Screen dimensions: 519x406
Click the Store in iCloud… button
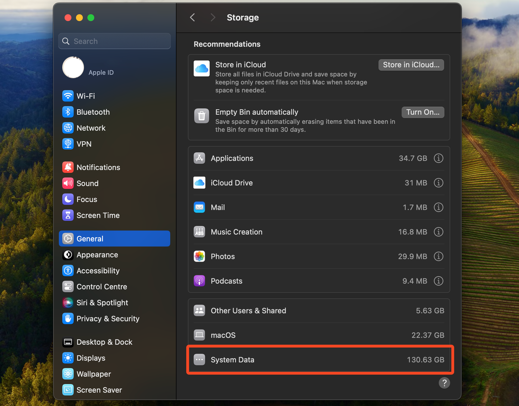tap(411, 65)
